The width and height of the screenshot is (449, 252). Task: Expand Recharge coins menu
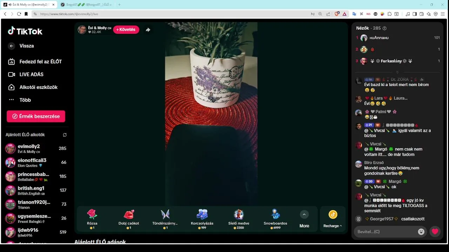333,219
